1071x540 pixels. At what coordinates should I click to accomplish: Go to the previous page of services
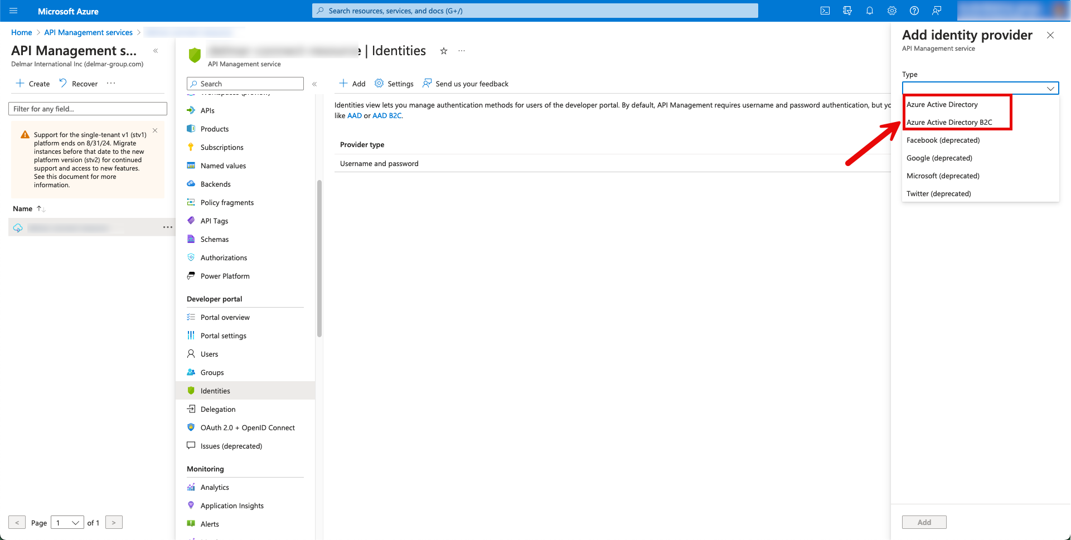click(x=17, y=523)
